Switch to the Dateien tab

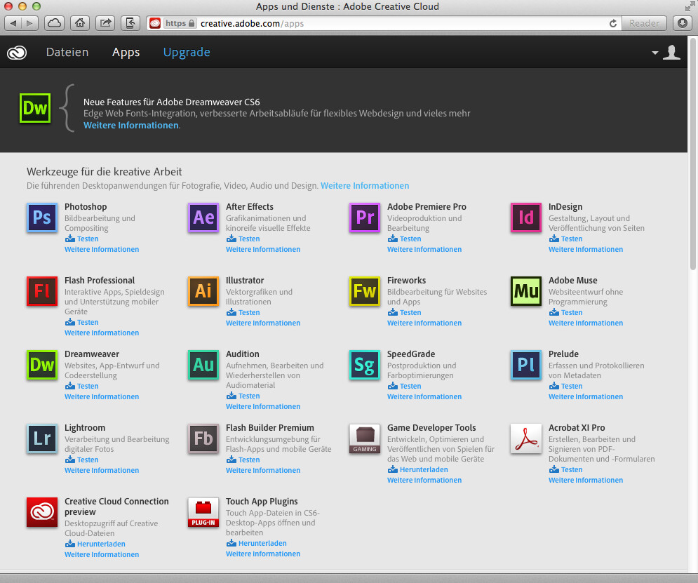pyautogui.click(x=67, y=52)
